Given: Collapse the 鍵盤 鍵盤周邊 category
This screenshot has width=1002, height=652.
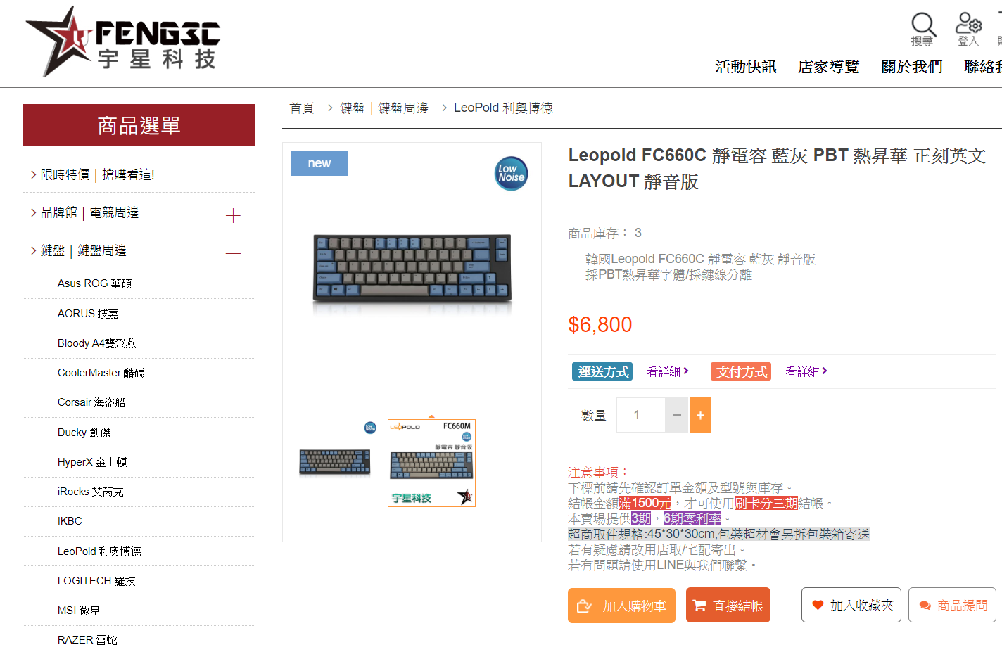Looking at the screenshot, I should (x=233, y=253).
